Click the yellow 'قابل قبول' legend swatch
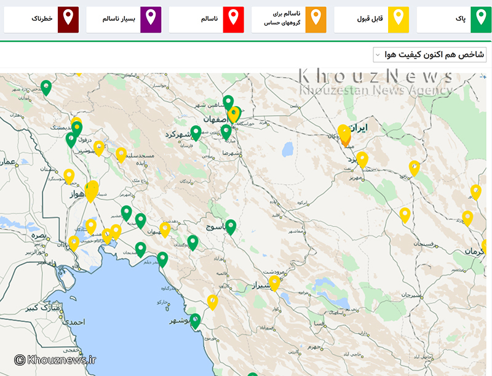 pyautogui.click(x=398, y=20)
